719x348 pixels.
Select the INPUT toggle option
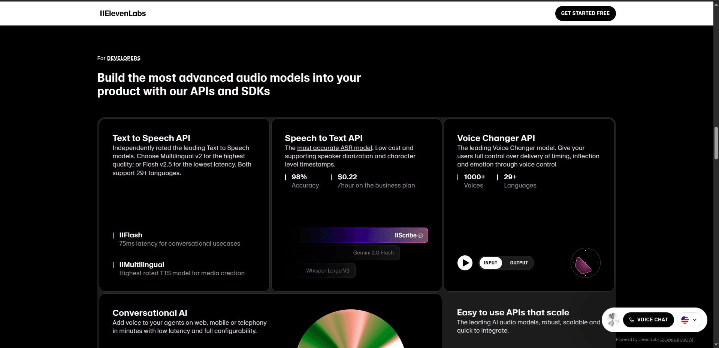490,263
